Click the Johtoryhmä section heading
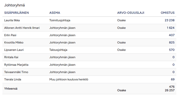Viewport: 181px width, 95px height. tap(14, 5)
